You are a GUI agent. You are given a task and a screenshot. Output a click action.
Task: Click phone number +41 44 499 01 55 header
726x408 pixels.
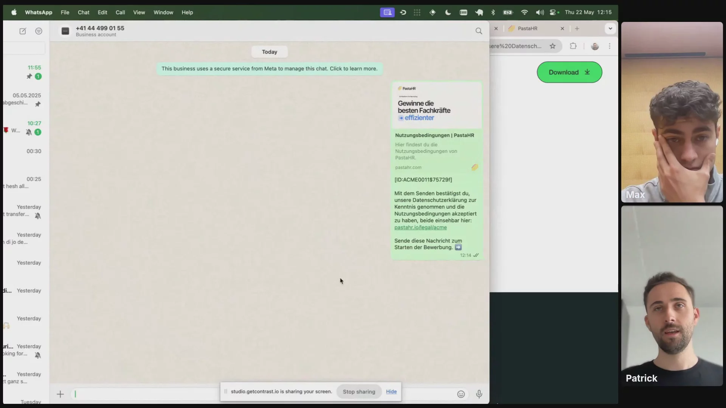[x=100, y=28]
